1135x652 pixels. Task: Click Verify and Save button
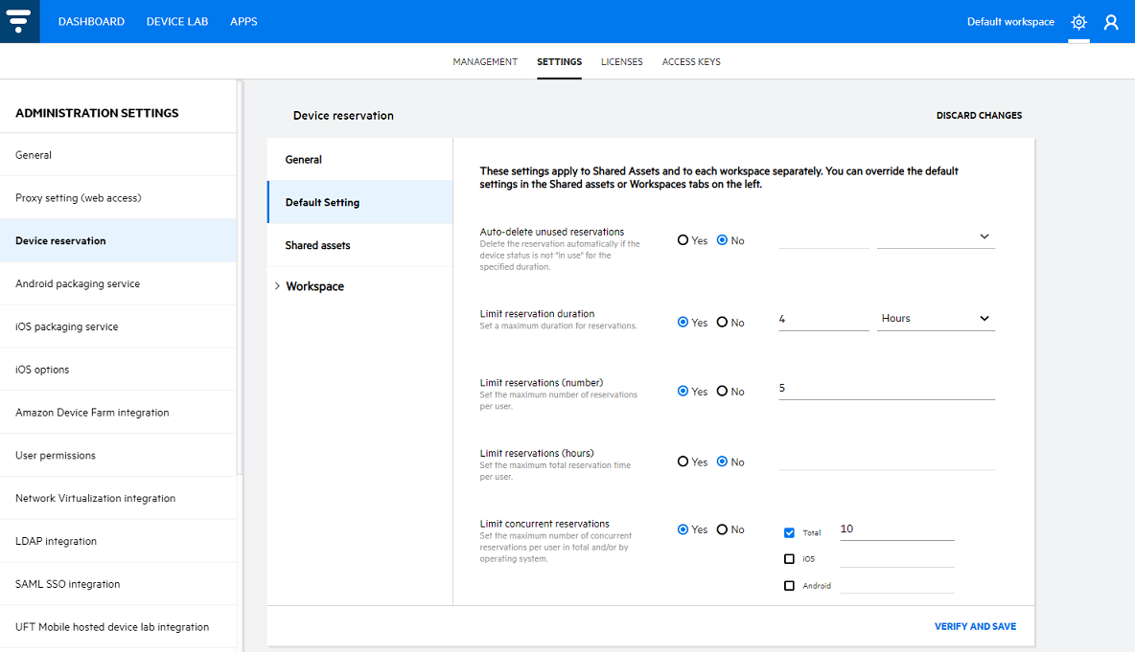pos(975,627)
